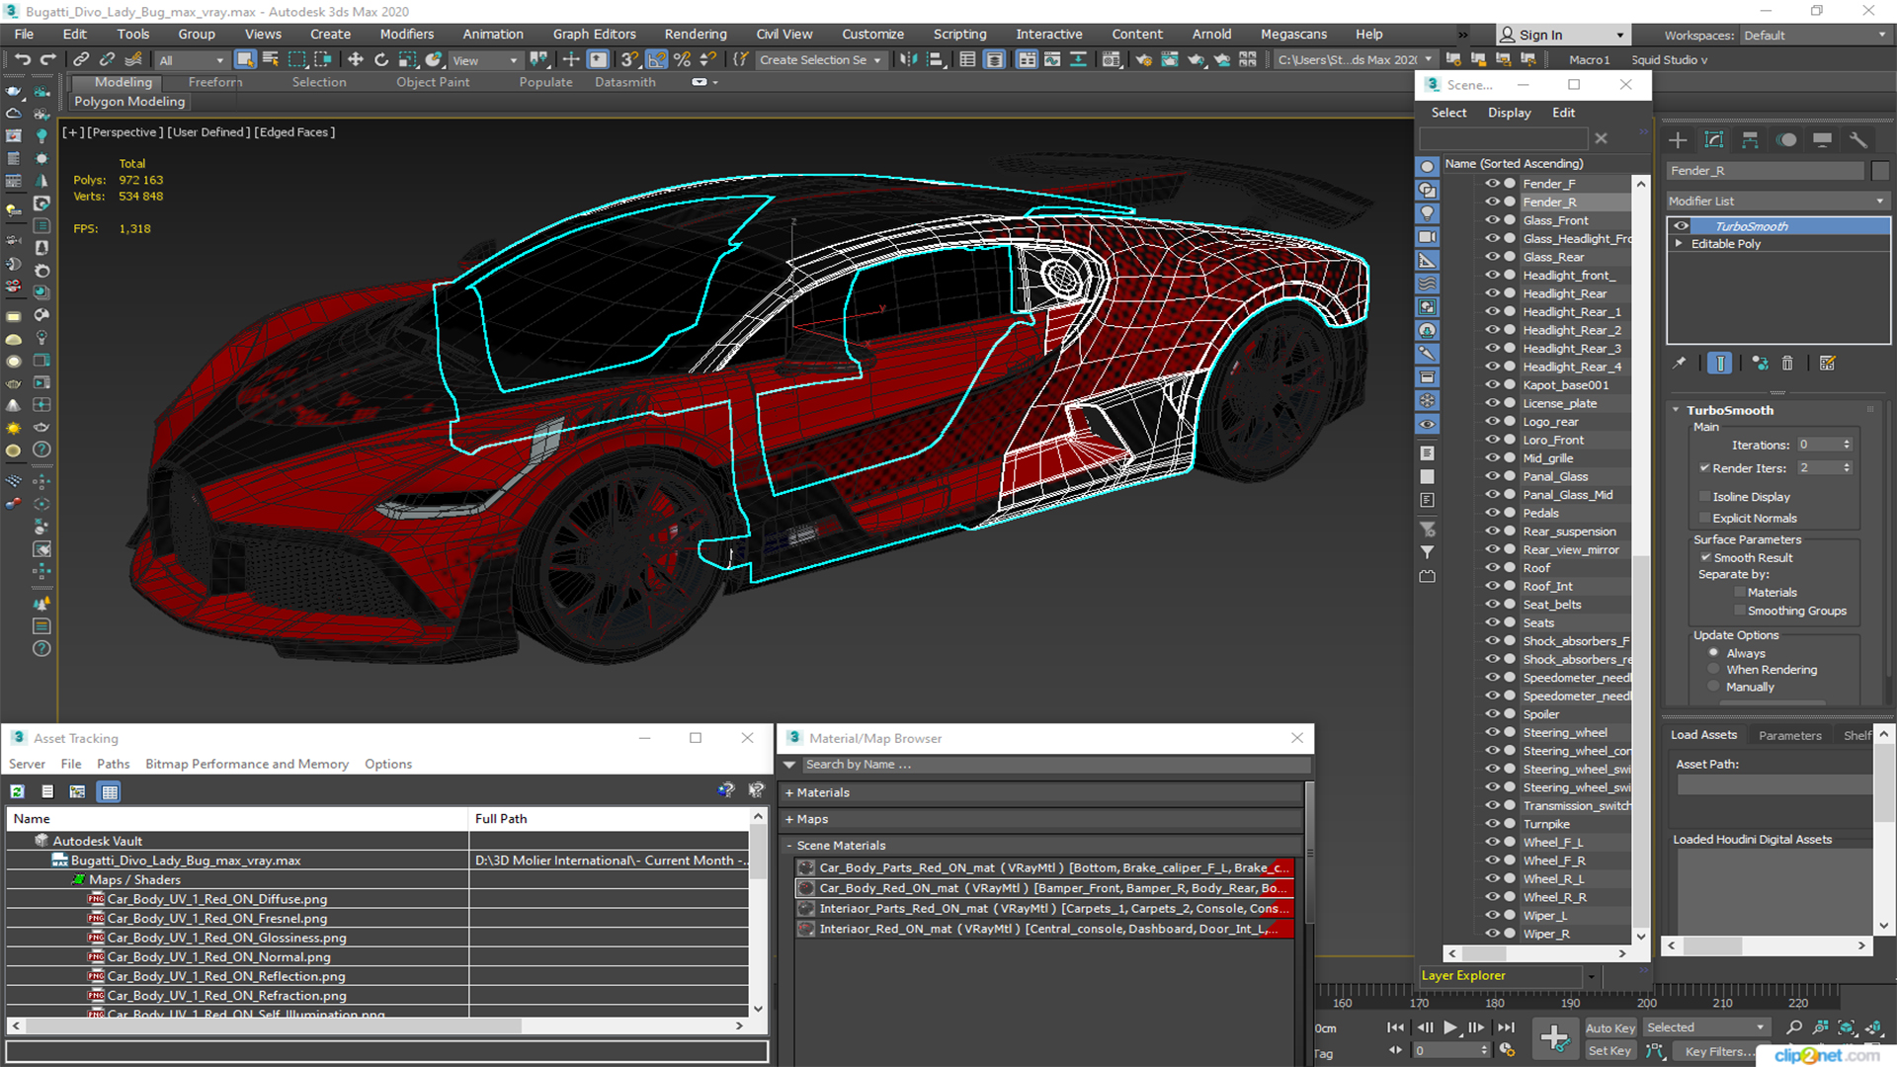Clear the Scene Explorer search box
The image size is (1897, 1067).
point(1601,138)
